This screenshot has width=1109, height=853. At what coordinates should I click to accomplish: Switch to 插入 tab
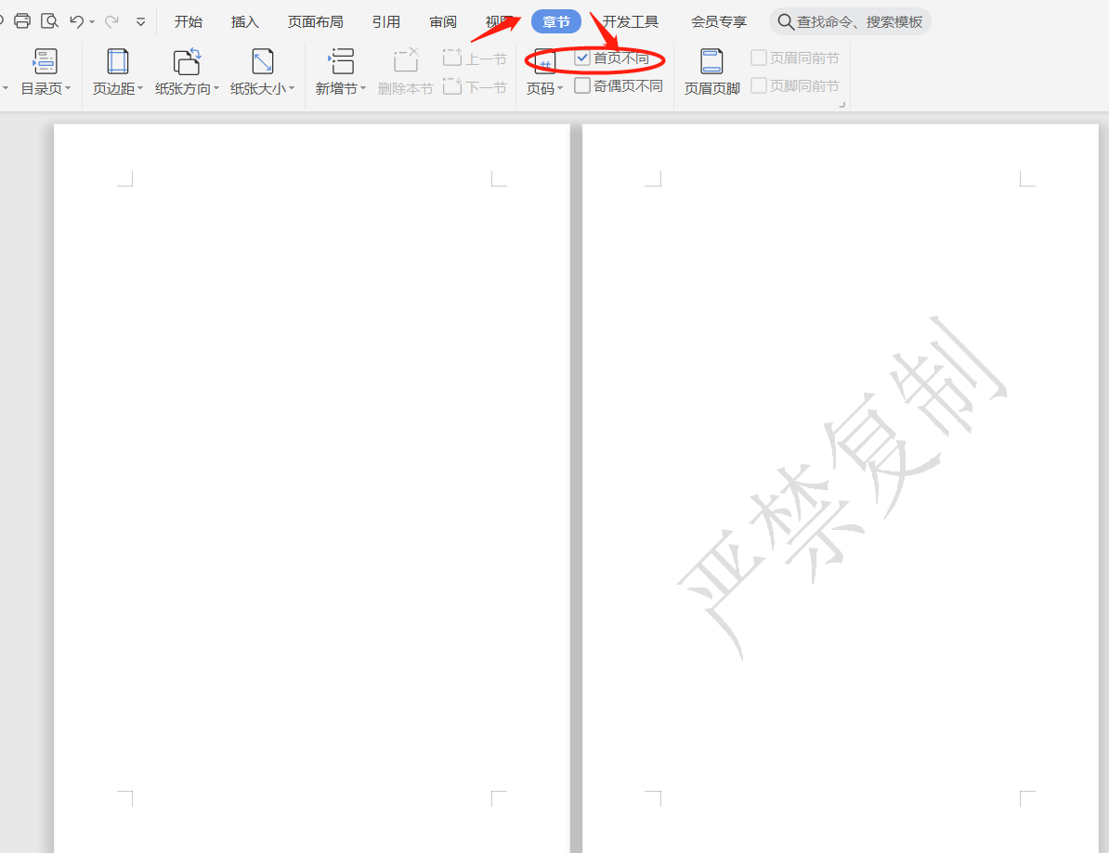coord(244,22)
